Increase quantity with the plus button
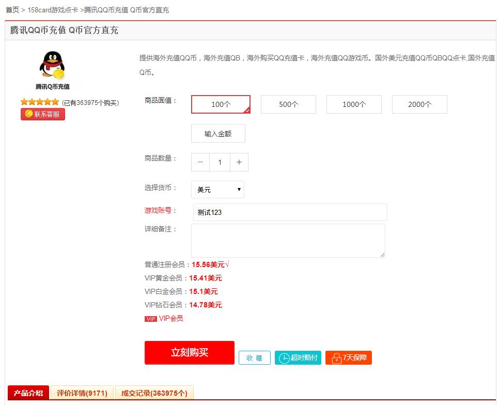 [239, 162]
